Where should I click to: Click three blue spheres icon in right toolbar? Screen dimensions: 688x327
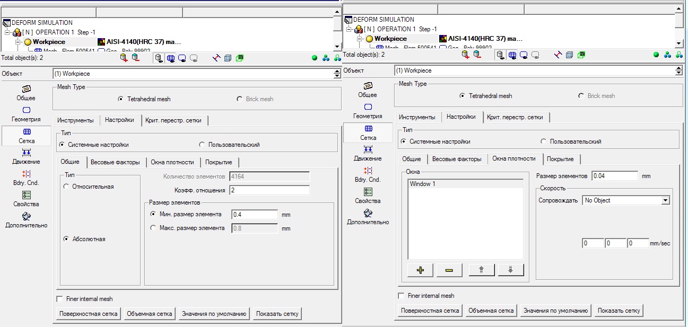tap(667, 55)
